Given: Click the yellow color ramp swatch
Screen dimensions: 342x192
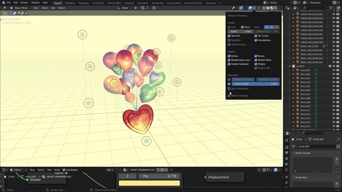Looking at the screenshot, I should [149, 183].
